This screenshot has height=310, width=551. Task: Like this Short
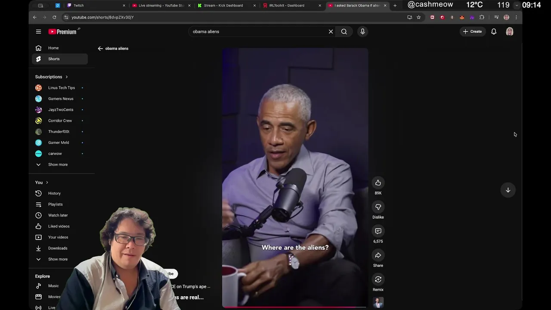click(378, 183)
